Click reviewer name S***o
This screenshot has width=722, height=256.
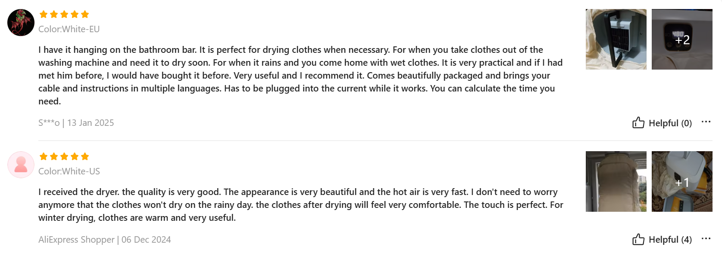[x=49, y=123]
